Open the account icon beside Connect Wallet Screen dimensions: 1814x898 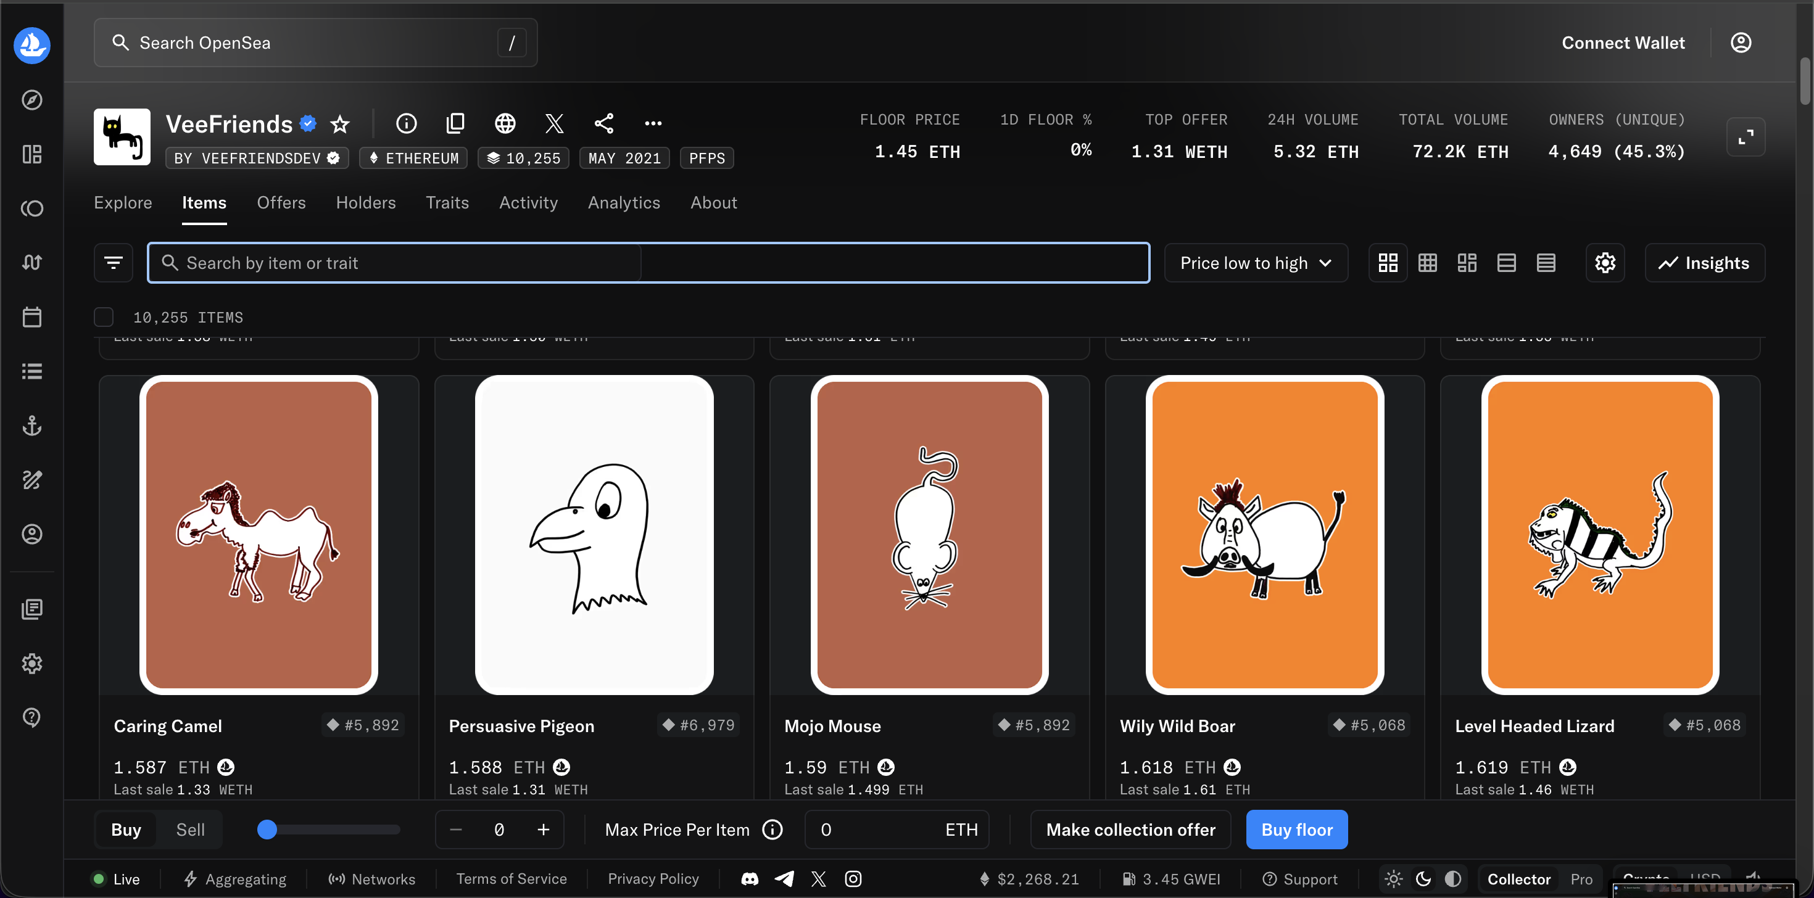pos(1741,43)
